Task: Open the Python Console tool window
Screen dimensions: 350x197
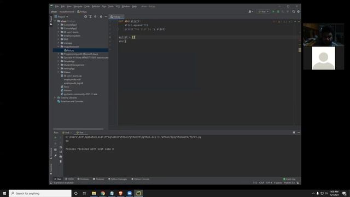Action: [140, 179]
